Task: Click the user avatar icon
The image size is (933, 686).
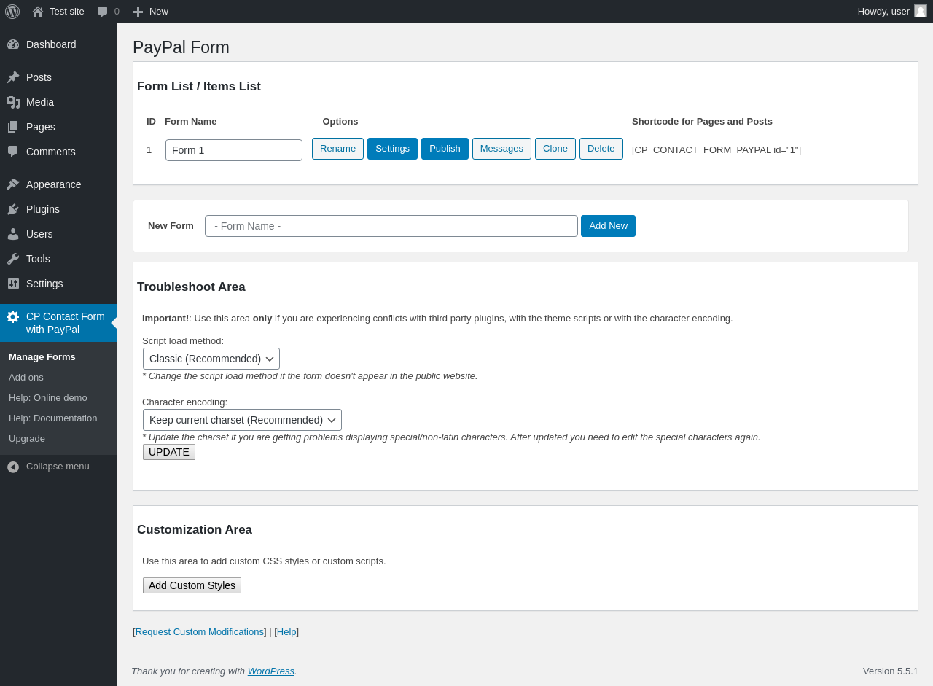Action: [921, 11]
